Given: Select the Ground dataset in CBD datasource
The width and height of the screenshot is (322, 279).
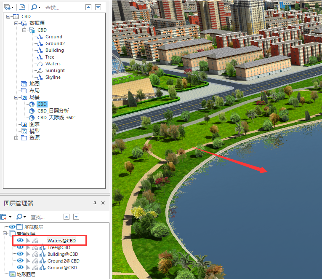Looking at the screenshot, I should click(54, 37).
